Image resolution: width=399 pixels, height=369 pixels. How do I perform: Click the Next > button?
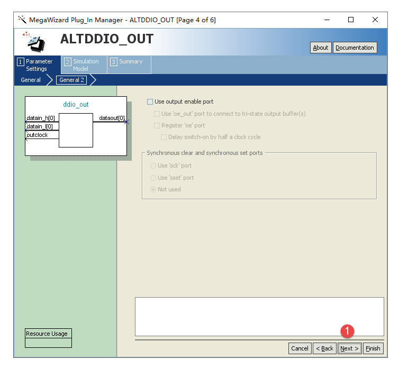(349, 348)
